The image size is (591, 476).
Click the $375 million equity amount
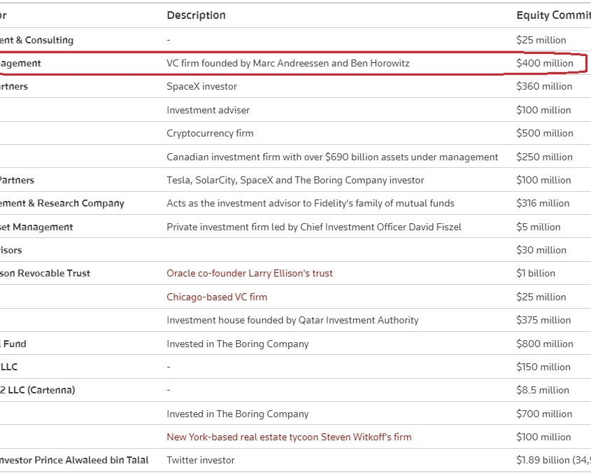pyautogui.click(x=543, y=320)
